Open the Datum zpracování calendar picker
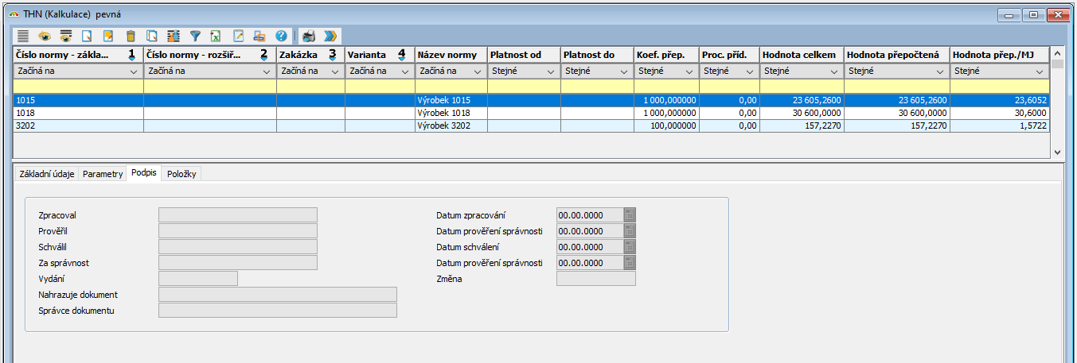The height and width of the screenshot is (363, 1077). (x=630, y=215)
